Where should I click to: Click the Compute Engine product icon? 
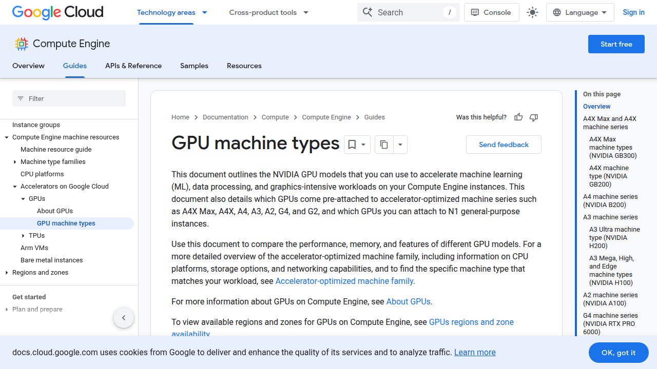tap(21, 44)
